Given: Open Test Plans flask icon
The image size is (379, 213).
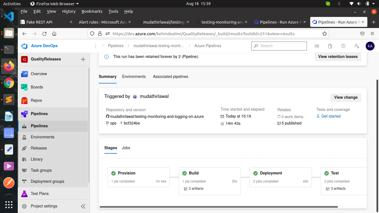Looking at the screenshot, I should [24, 194].
